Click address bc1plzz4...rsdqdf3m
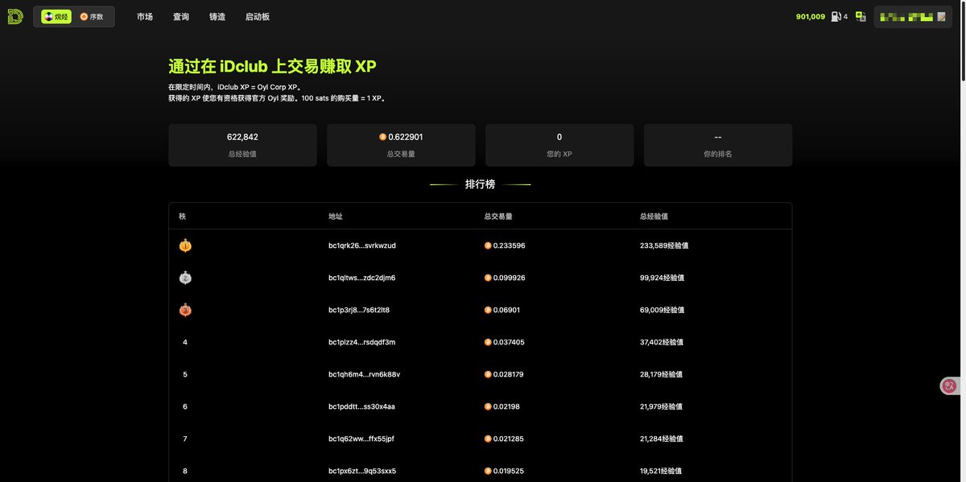This screenshot has height=482, width=966. (362, 342)
